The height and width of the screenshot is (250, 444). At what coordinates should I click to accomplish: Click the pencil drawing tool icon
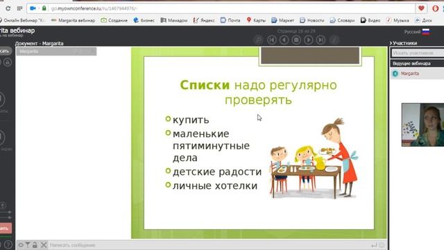[x=334, y=40]
